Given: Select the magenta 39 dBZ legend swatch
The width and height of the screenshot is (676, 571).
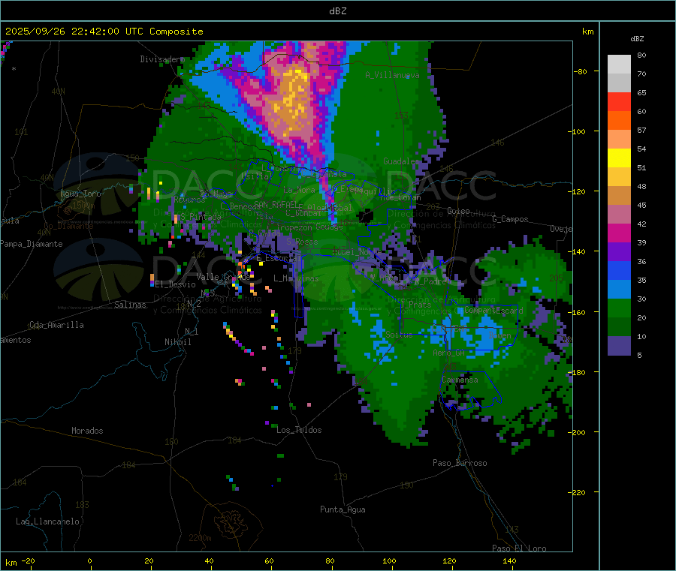Looking at the screenshot, I should 619,233.
